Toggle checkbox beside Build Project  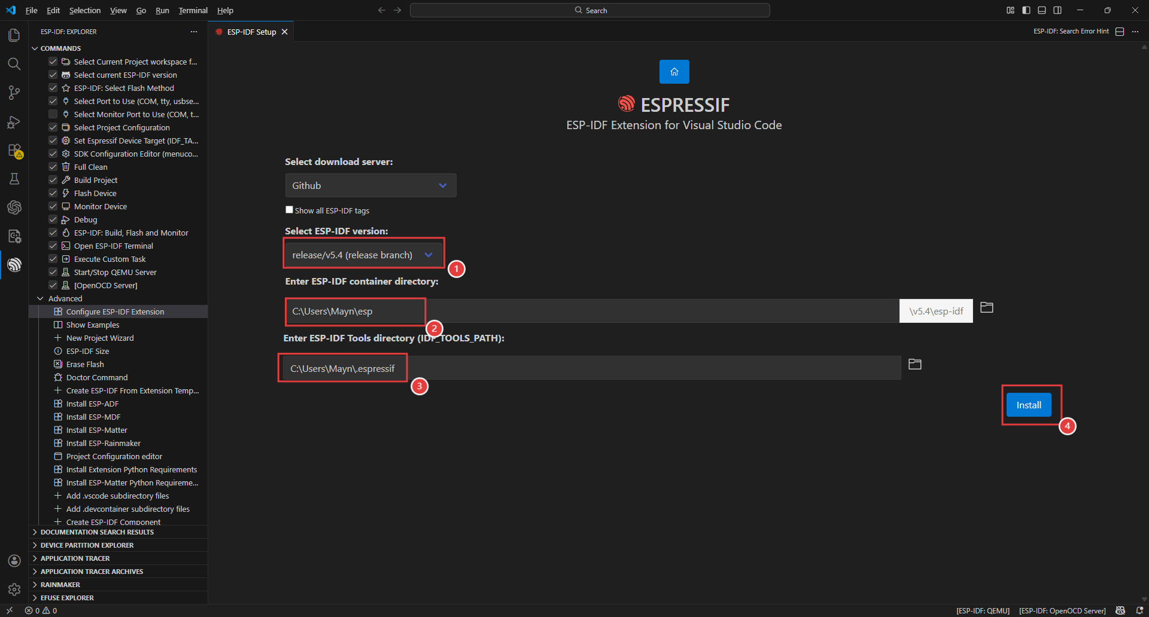[x=53, y=180]
